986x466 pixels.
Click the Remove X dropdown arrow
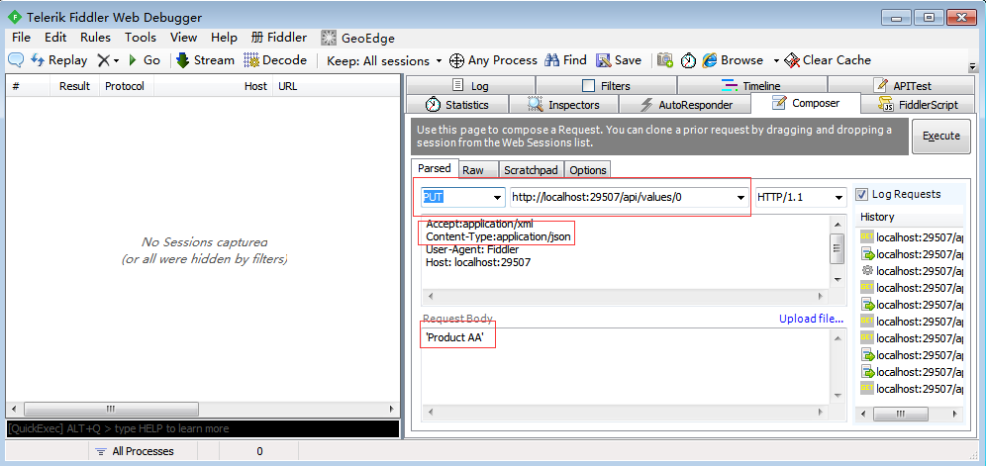(x=117, y=61)
